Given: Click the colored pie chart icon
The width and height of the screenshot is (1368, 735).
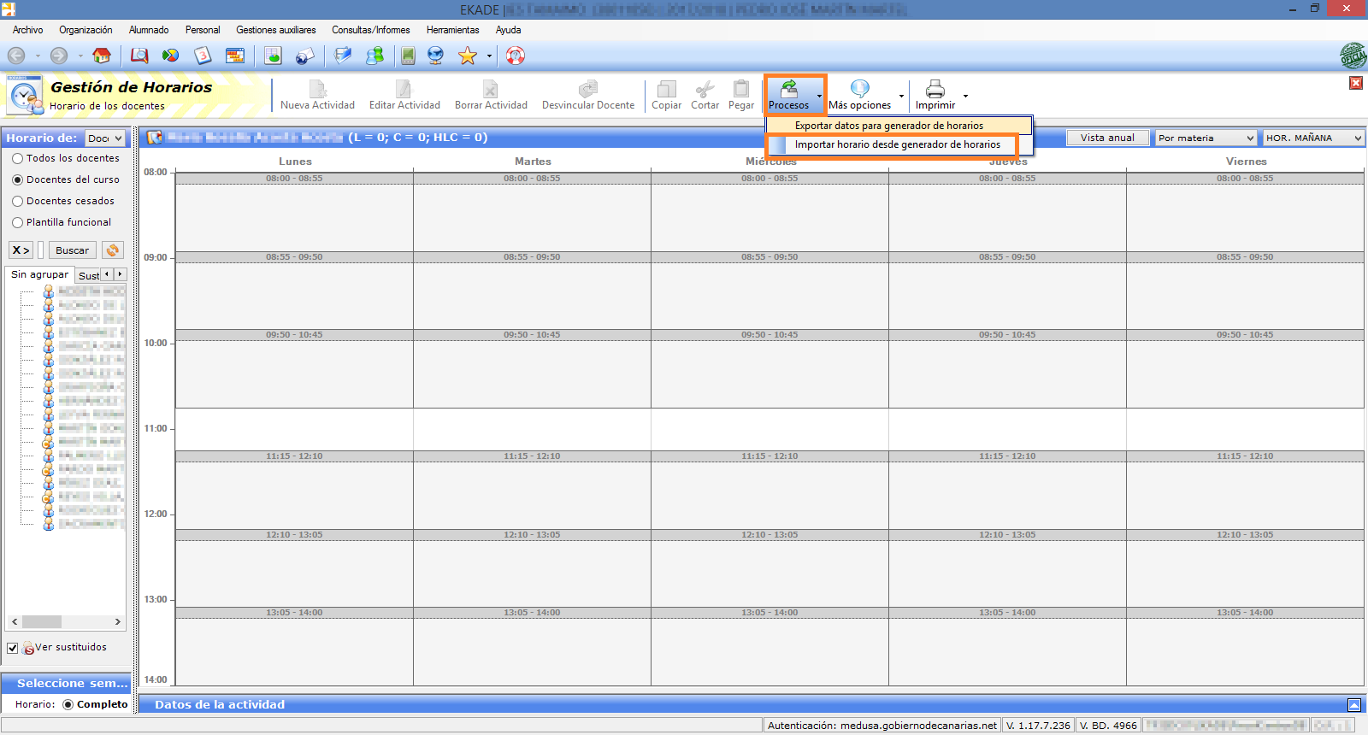Looking at the screenshot, I should point(171,56).
